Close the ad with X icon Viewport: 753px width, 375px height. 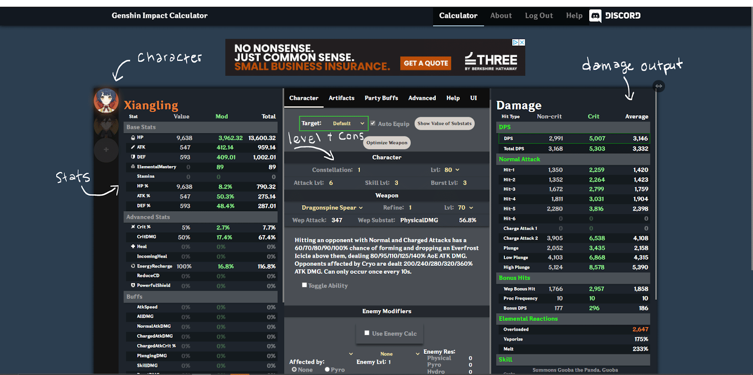coord(522,42)
